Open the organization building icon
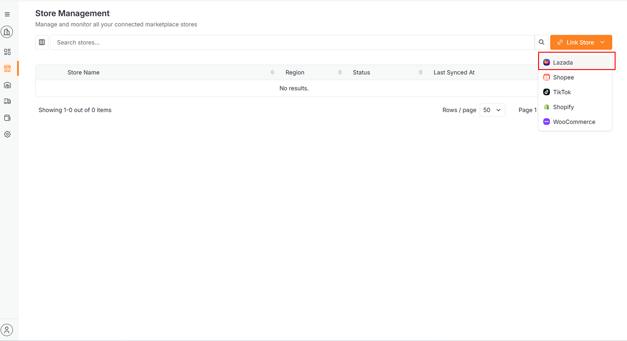627x341 pixels. pos(7,32)
